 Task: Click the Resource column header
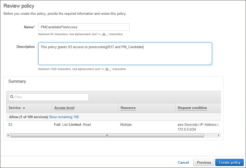pyautogui.click(x=128, y=108)
